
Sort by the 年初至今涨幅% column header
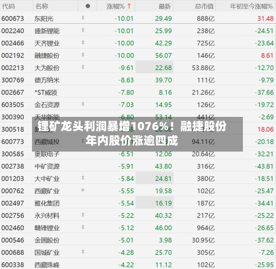point(251,7)
